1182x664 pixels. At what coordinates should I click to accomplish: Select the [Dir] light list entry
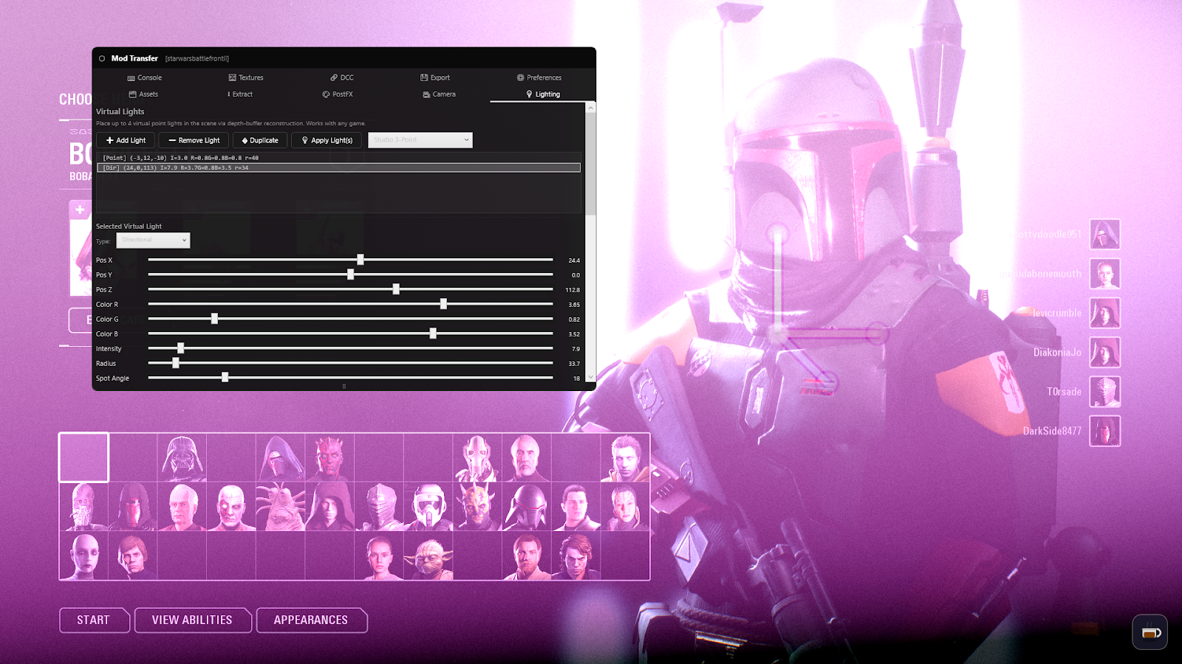pyautogui.click(x=338, y=167)
